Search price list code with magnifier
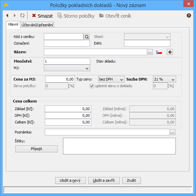The width and height of the screenshot is (196, 196). tap(87, 37)
